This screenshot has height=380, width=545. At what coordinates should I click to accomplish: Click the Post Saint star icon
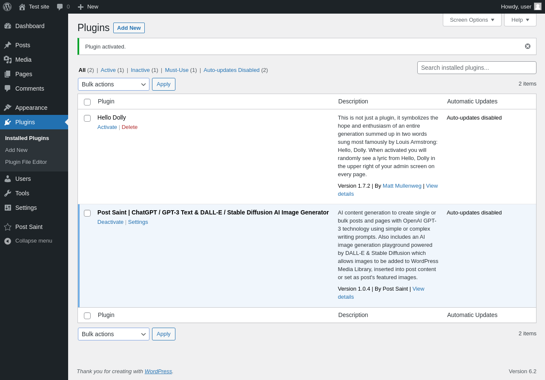pos(8,227)
